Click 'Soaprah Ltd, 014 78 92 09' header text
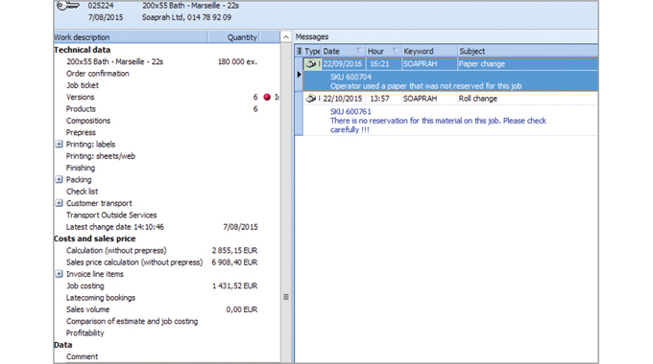 click(x=186, y=17)
